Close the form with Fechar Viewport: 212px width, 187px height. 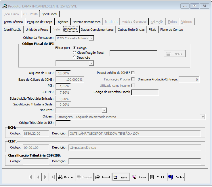click(x=176, y=177)
